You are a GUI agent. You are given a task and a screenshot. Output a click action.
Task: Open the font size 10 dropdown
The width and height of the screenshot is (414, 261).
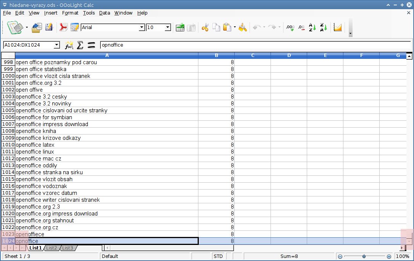168,27
